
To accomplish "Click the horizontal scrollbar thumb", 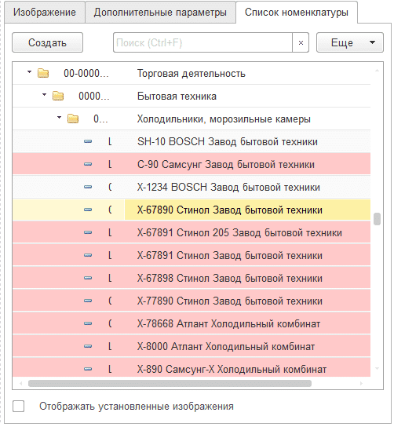I will (x=170, y=383).
